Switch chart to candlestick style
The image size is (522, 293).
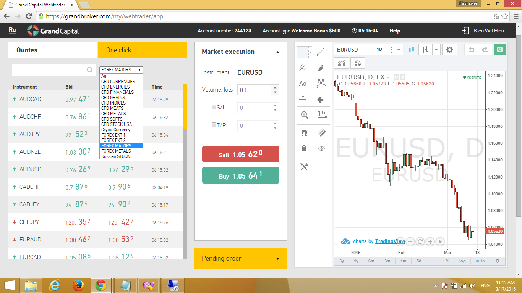[x=412, y=50]
